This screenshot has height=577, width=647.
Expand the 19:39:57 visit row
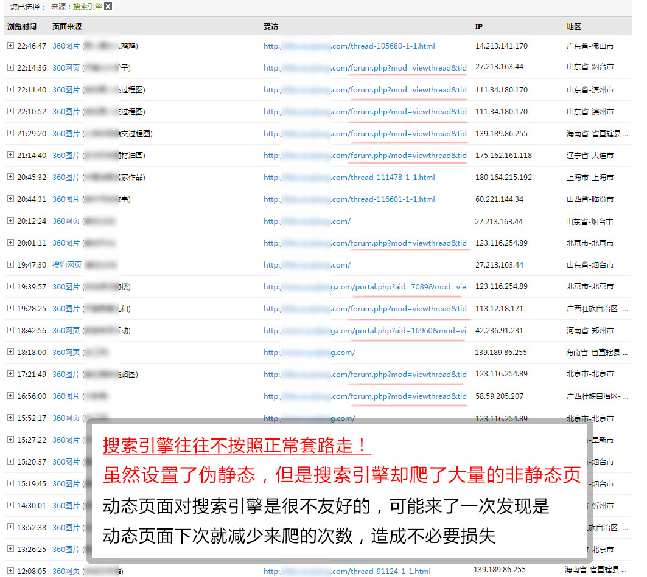tap(11, 286)
